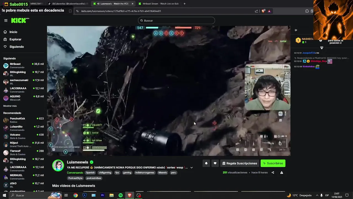
Task: Click the green Suscribirse button
Action: point(273,163)
